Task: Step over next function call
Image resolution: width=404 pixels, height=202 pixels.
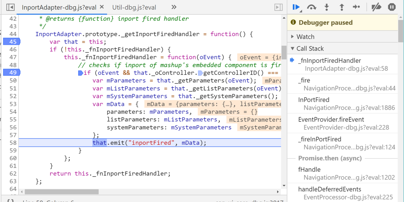Action: click(x=311, y=7)
